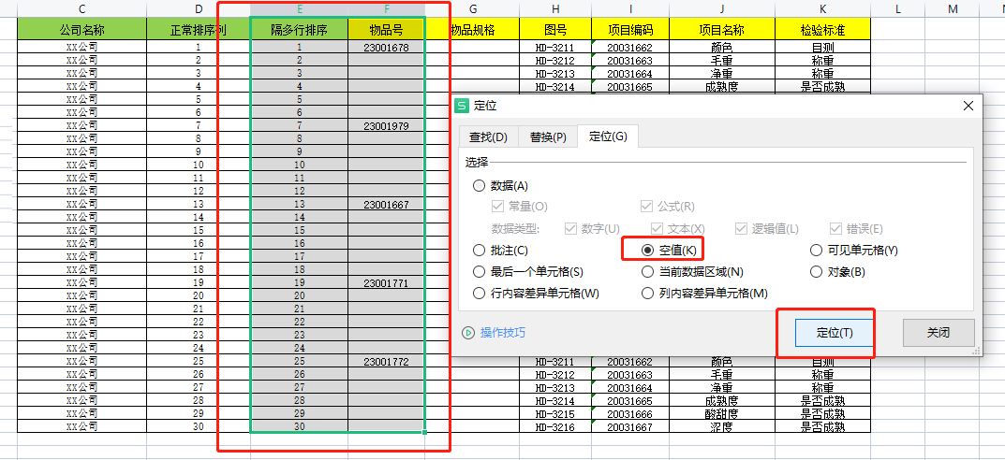Click the 定位(T) button

coord(835,333)
